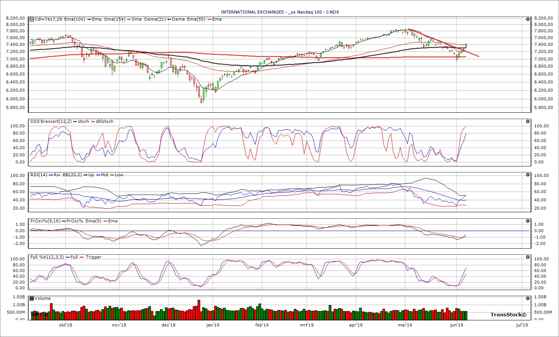Click the RSI(14) panel label

point(39,175)
